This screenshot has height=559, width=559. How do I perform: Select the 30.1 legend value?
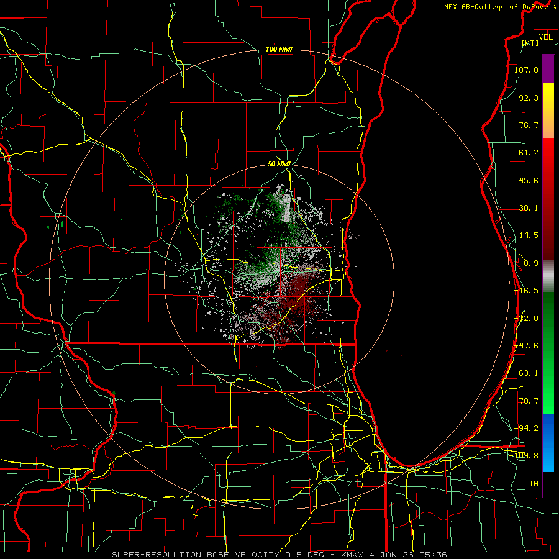(529, 208)
